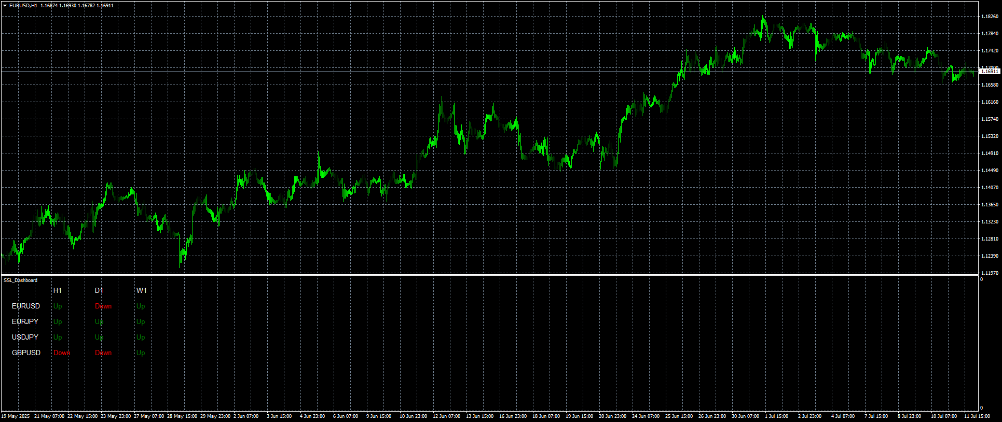1002x422 pixels.
Task: Click the '24 Jun 07:00' time axis label
Action: pyautogui.click(x=646, y=416)
